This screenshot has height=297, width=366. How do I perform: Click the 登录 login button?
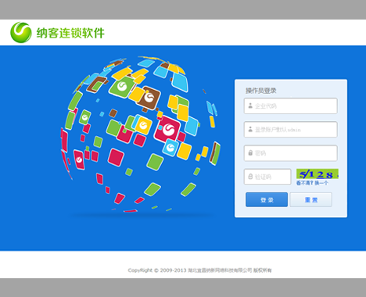pyautogui.click(x=267, y=200)
